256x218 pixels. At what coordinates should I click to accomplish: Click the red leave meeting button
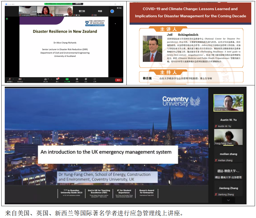click(x=118, y=80)
